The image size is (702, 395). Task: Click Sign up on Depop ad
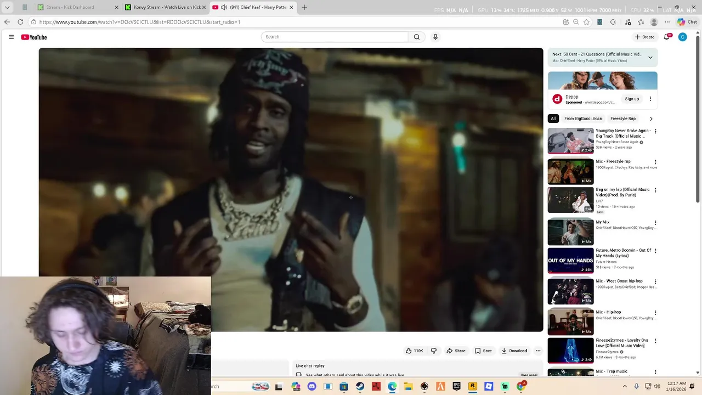pos(632,99)
